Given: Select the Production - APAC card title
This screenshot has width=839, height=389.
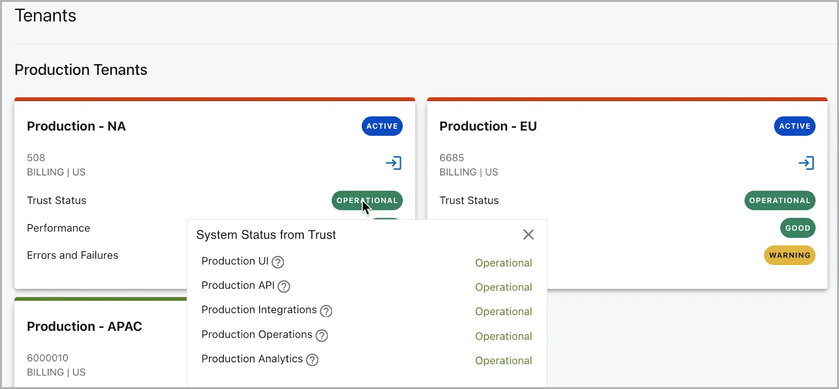Looking at the screenshot, I should point(84,326).
